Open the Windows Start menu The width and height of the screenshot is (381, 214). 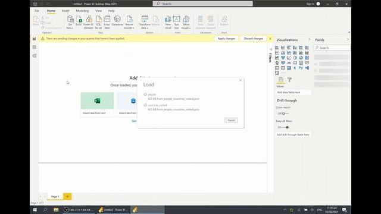pos(35,210)
